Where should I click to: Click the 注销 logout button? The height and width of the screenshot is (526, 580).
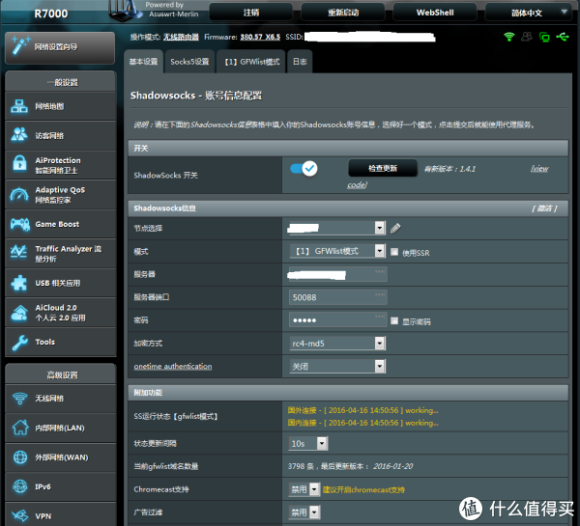tap(251, 13)
